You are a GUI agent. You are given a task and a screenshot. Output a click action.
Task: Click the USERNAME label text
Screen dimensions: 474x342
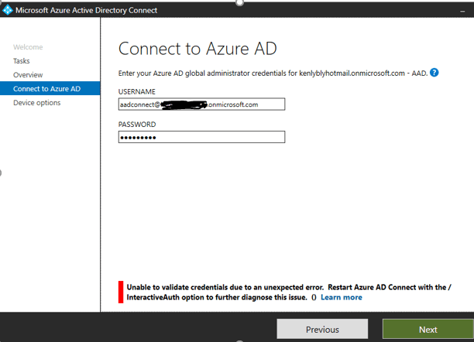139,91
